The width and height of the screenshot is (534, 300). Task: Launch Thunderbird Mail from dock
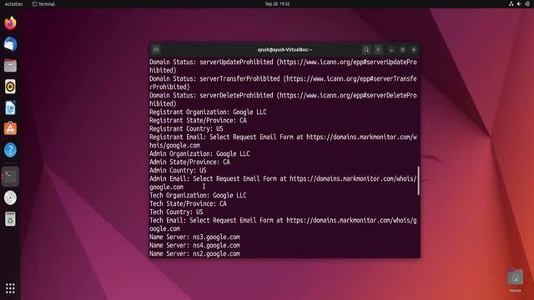tap(10, 44)
